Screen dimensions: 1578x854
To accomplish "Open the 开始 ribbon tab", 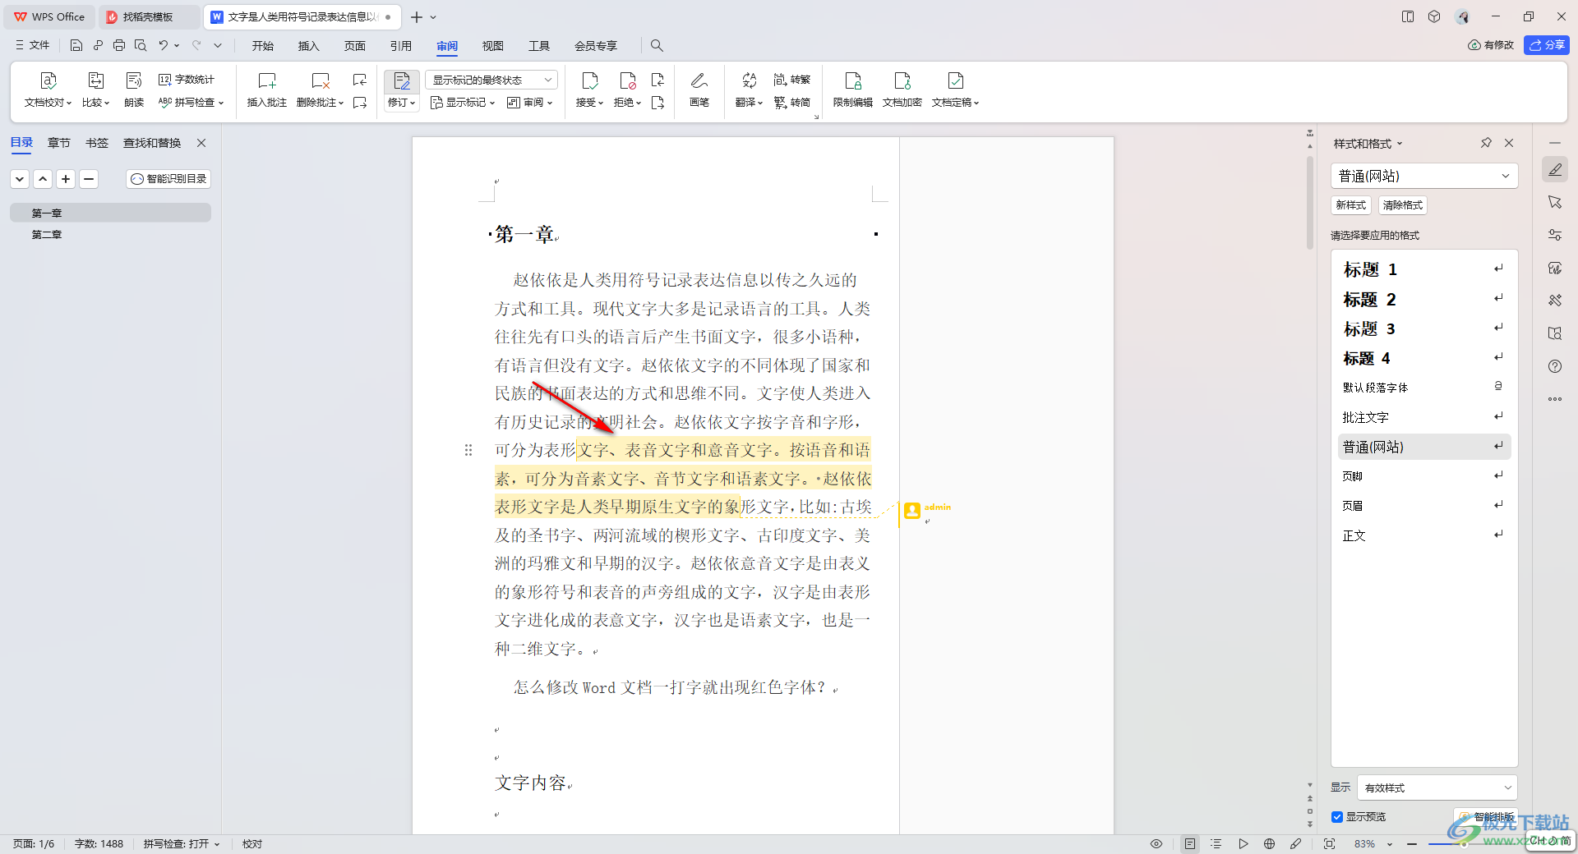I will (x=263, y=46).
